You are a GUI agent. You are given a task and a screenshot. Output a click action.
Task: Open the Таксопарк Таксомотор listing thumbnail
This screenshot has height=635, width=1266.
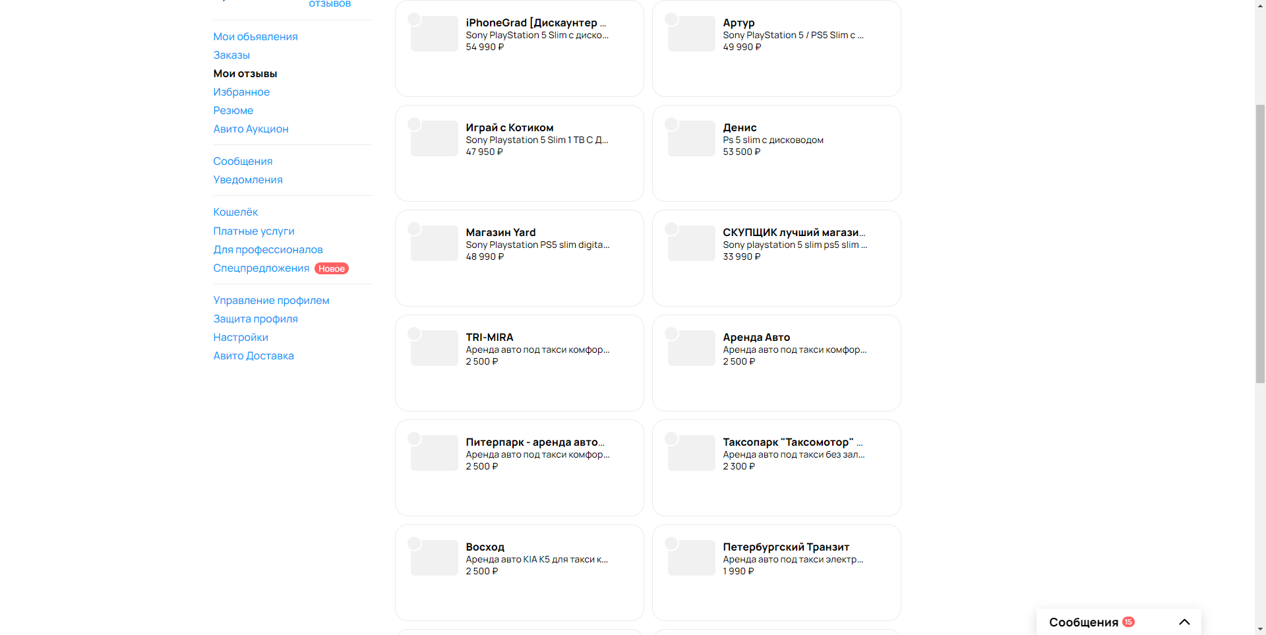pos(691,453)
